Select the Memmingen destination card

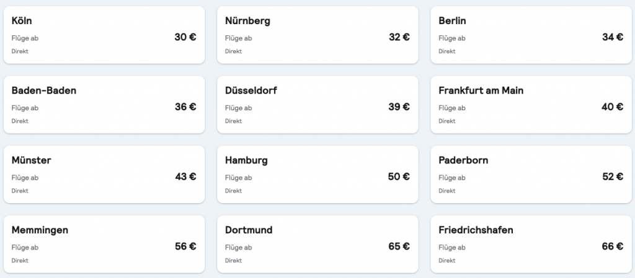pyautogui.click(x=104, y=244)
